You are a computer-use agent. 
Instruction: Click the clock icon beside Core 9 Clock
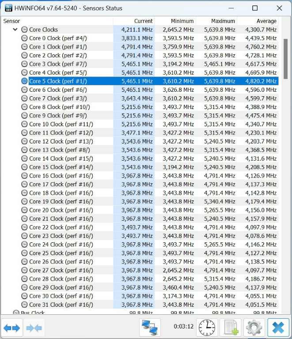tap(24, 116)
